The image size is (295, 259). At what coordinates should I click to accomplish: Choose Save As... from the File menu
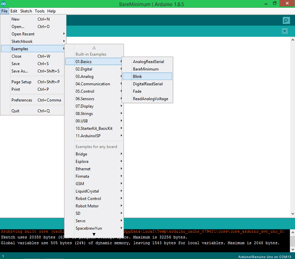point(33,71)
